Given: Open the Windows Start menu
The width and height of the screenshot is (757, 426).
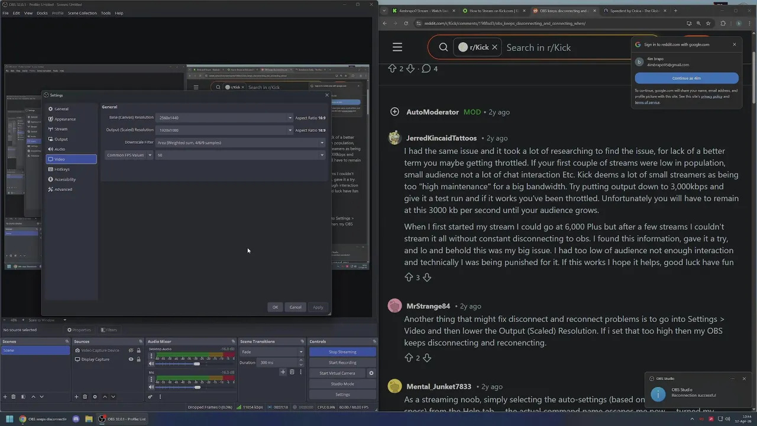Looking at the screenshot, I should 9,419.
